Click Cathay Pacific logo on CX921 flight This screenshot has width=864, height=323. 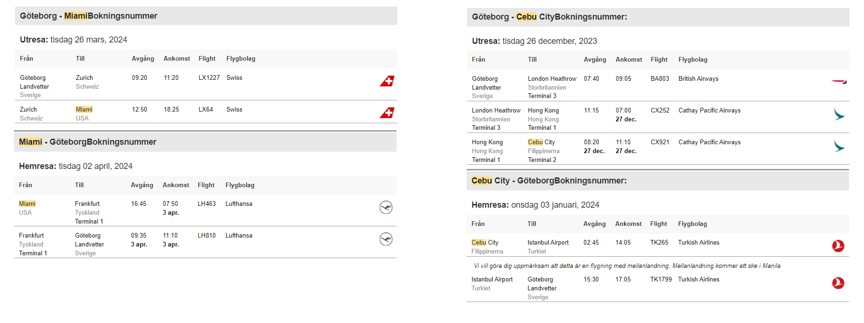tap(839, 146)
